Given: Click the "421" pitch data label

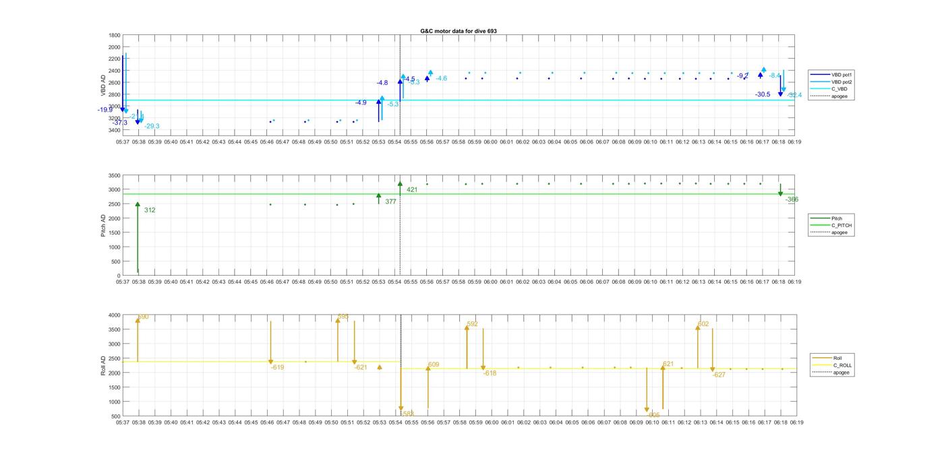Looking at the screenshot, I should click(412, 190).
